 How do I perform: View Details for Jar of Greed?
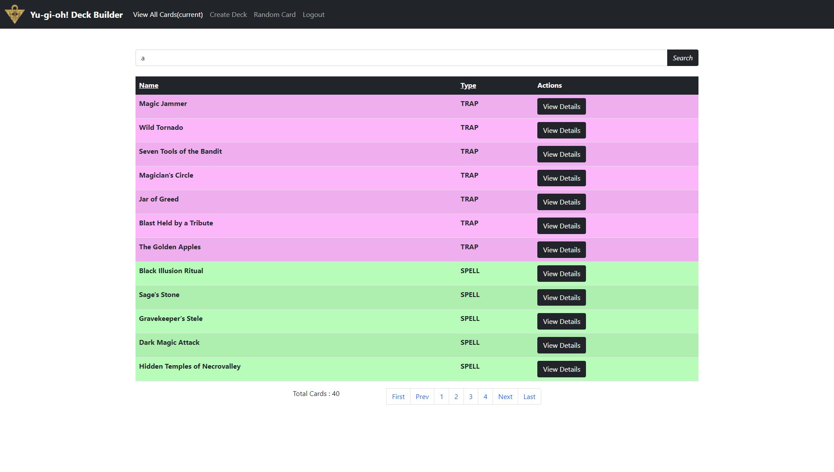pos(561,201)
